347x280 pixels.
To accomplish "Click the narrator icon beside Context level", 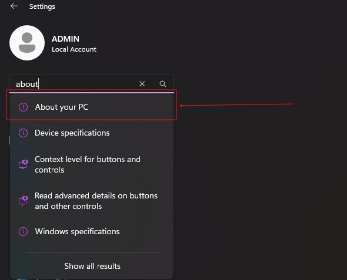I will tap(24, 164).
